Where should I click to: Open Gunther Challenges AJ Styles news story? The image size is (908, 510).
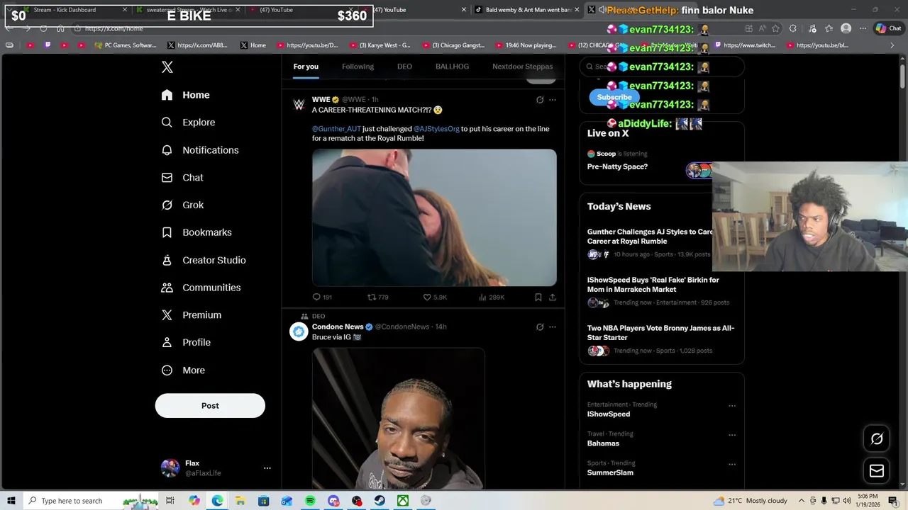click(650, 237)
